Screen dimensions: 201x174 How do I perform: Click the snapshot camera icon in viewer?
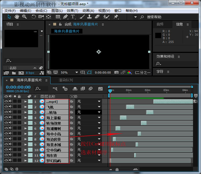[x=117, y=72]
